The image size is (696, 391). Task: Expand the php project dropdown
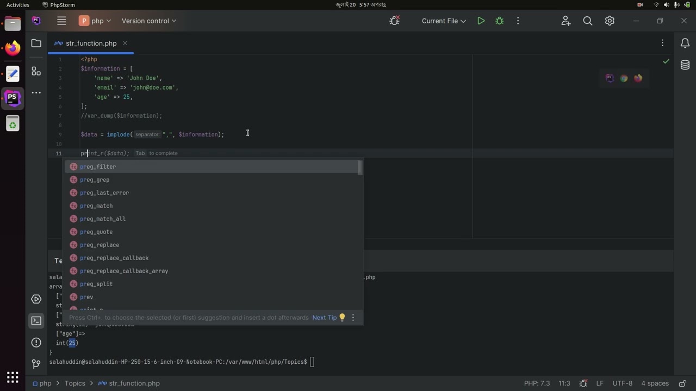click(95, 21)
